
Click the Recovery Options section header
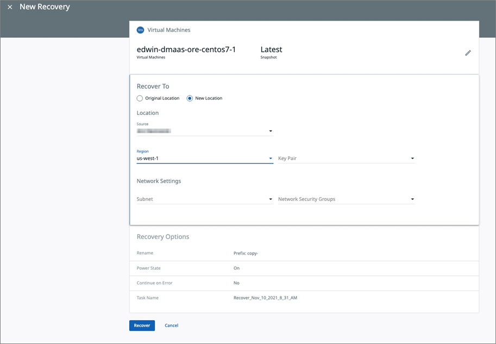click(x=162, y=237)
